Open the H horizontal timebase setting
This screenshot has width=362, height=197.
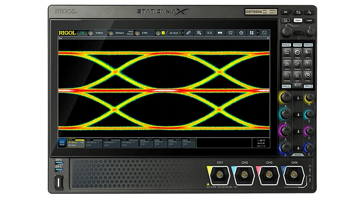pyautogui.click(x=91, y=33)
